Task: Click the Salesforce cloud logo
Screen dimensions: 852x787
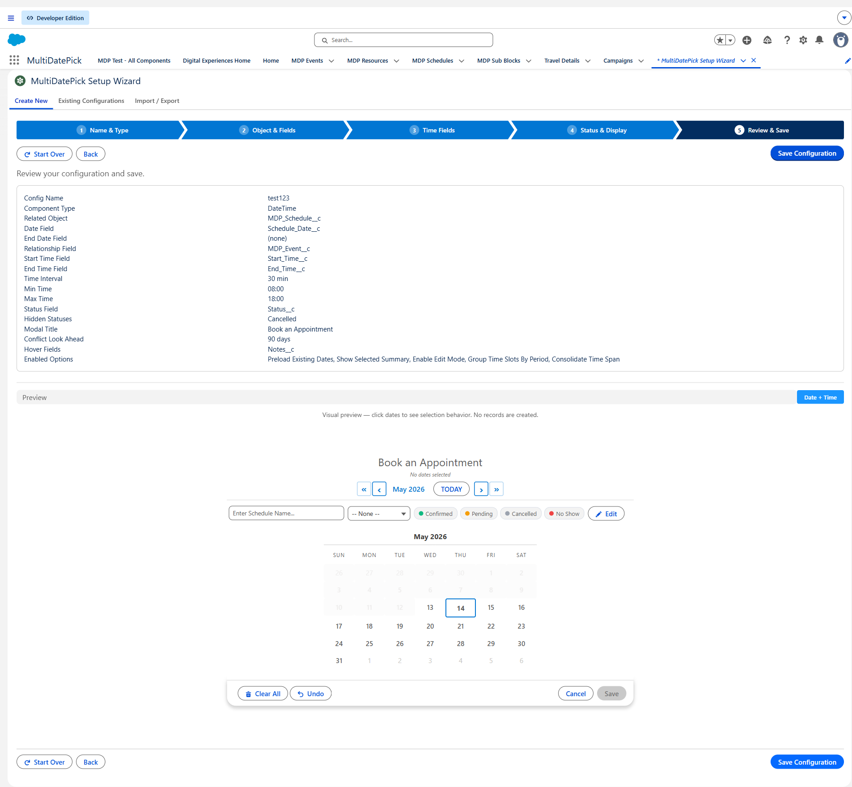Action: [x=17, y=40]
